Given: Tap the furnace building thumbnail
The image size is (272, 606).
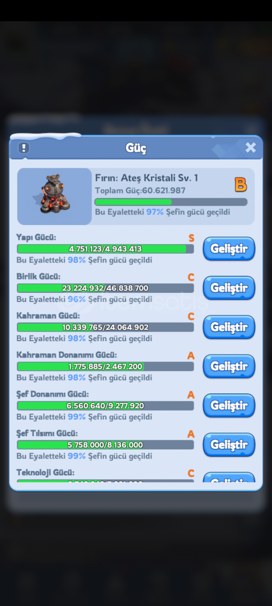Looking at the screenshot, I should click(x=54, y=196).
